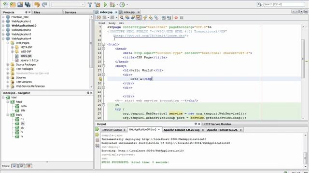This screenshot has height=173, width=309.
Task: Click the Clean and Build icon
Action: (x=98, y=4)
